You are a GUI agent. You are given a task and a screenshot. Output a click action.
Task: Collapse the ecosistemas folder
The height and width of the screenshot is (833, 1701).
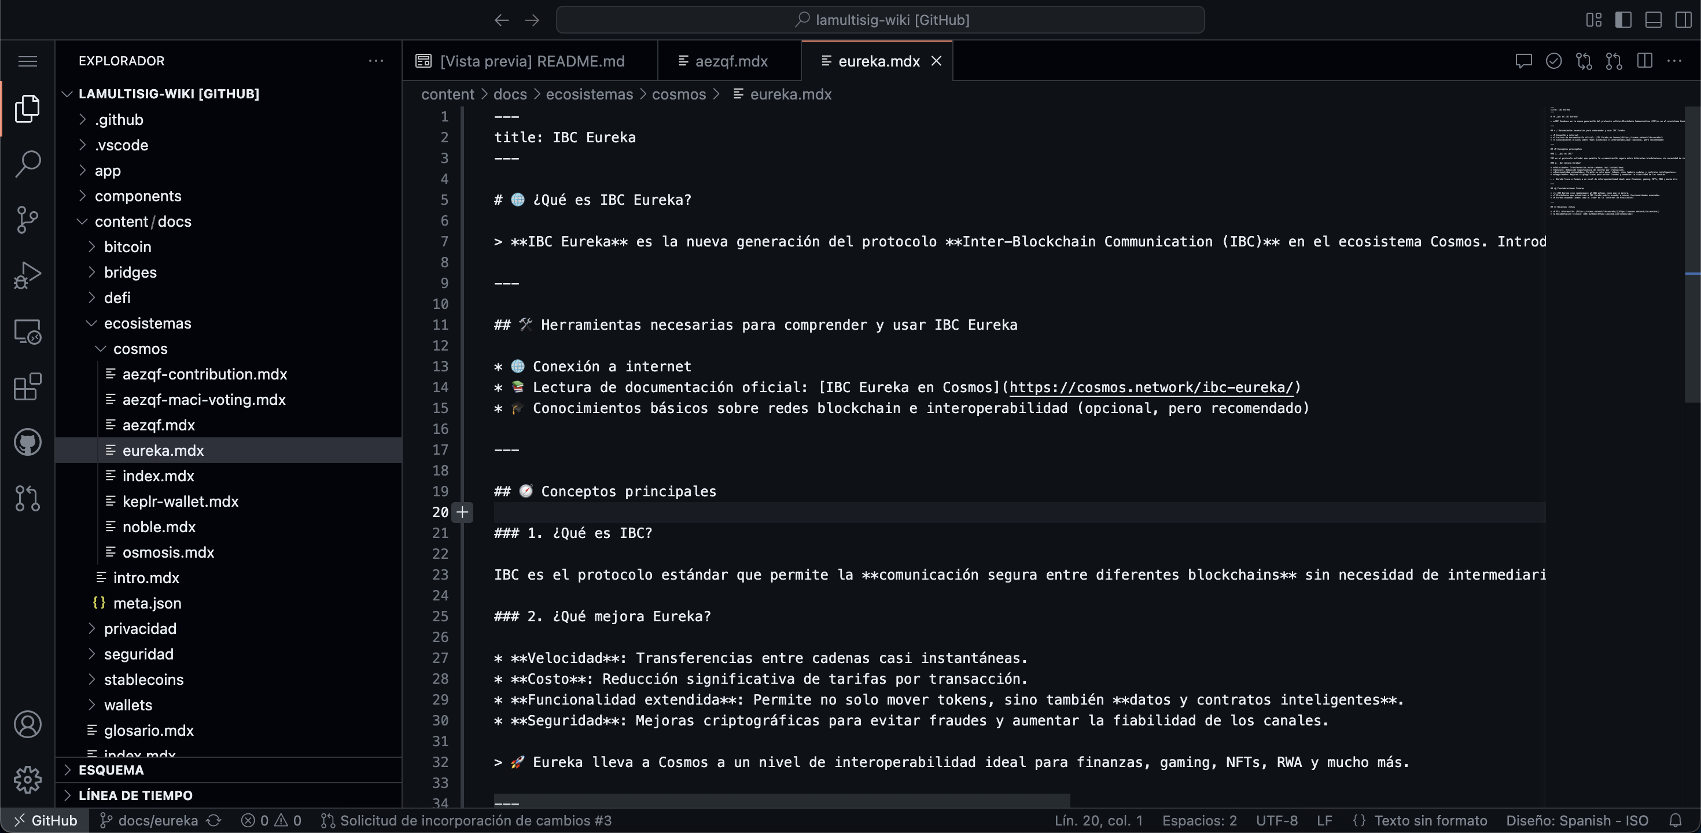point(229,323)
